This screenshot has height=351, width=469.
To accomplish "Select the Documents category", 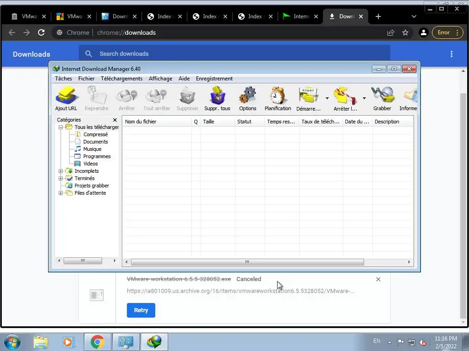I will click(x=95, y=142).
